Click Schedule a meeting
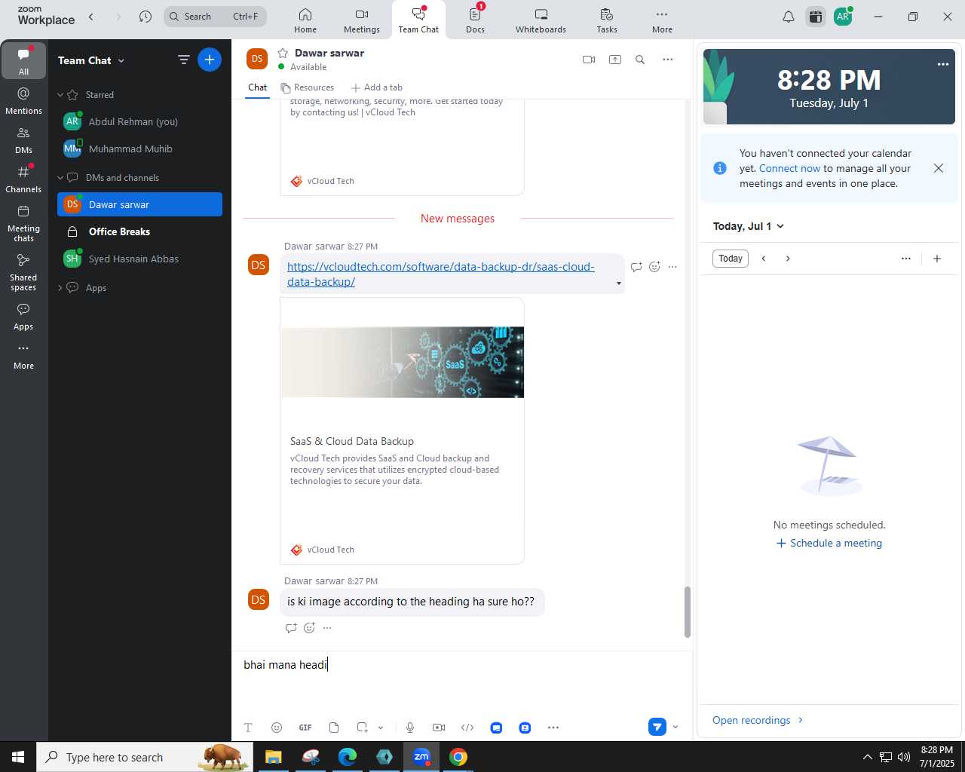Screen dimensions: 965x772 pyautogui.click(x=829, y=544)
